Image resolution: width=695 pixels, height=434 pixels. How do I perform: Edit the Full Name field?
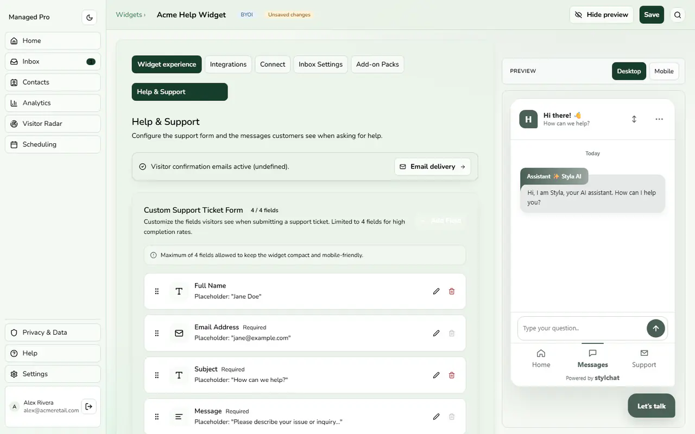(x=436, y=291)
